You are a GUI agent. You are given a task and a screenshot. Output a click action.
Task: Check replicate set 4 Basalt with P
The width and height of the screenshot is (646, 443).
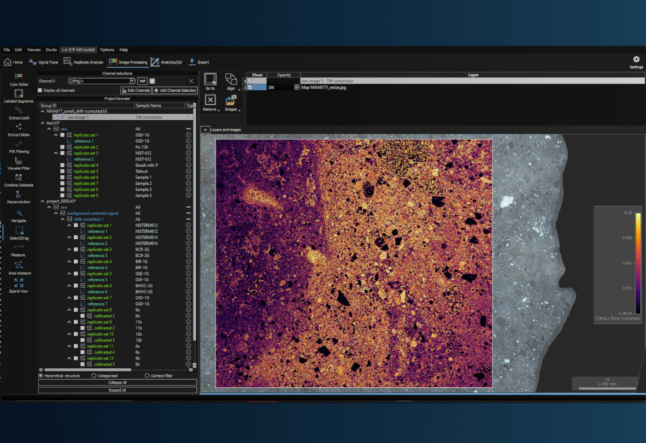63,165
